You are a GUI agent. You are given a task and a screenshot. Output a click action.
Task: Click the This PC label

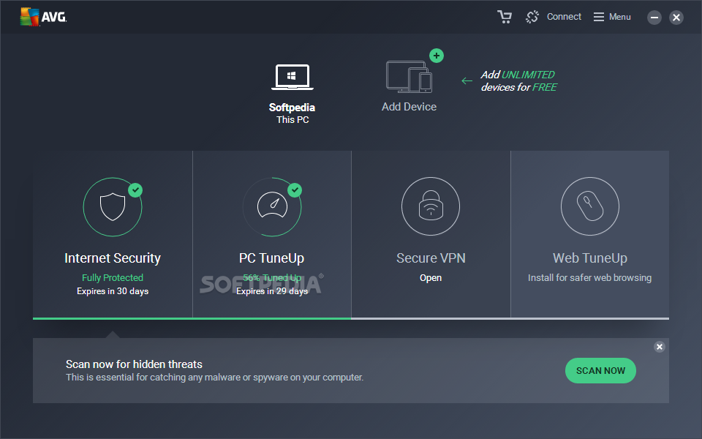(x=292, y=119)
